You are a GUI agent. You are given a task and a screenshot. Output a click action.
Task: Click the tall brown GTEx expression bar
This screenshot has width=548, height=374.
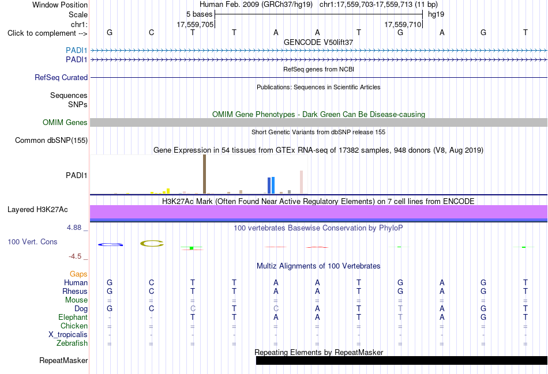pyautogui.click(x=204, y=174)
